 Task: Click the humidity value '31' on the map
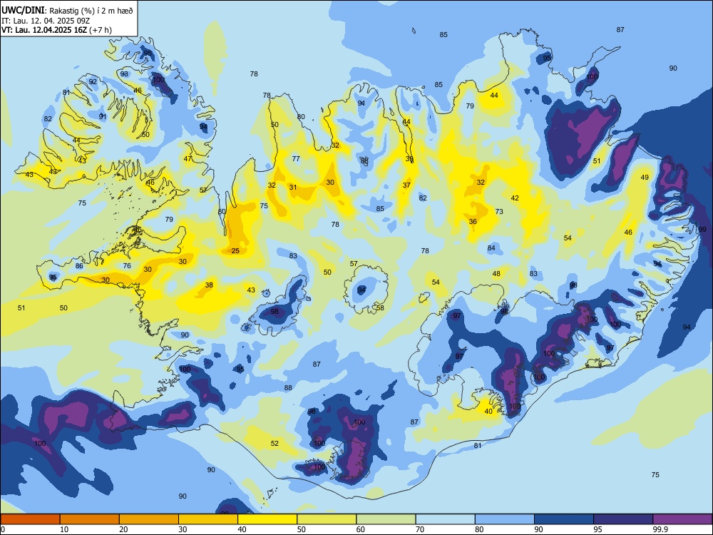pyautogui.click(x=293, y=187)
